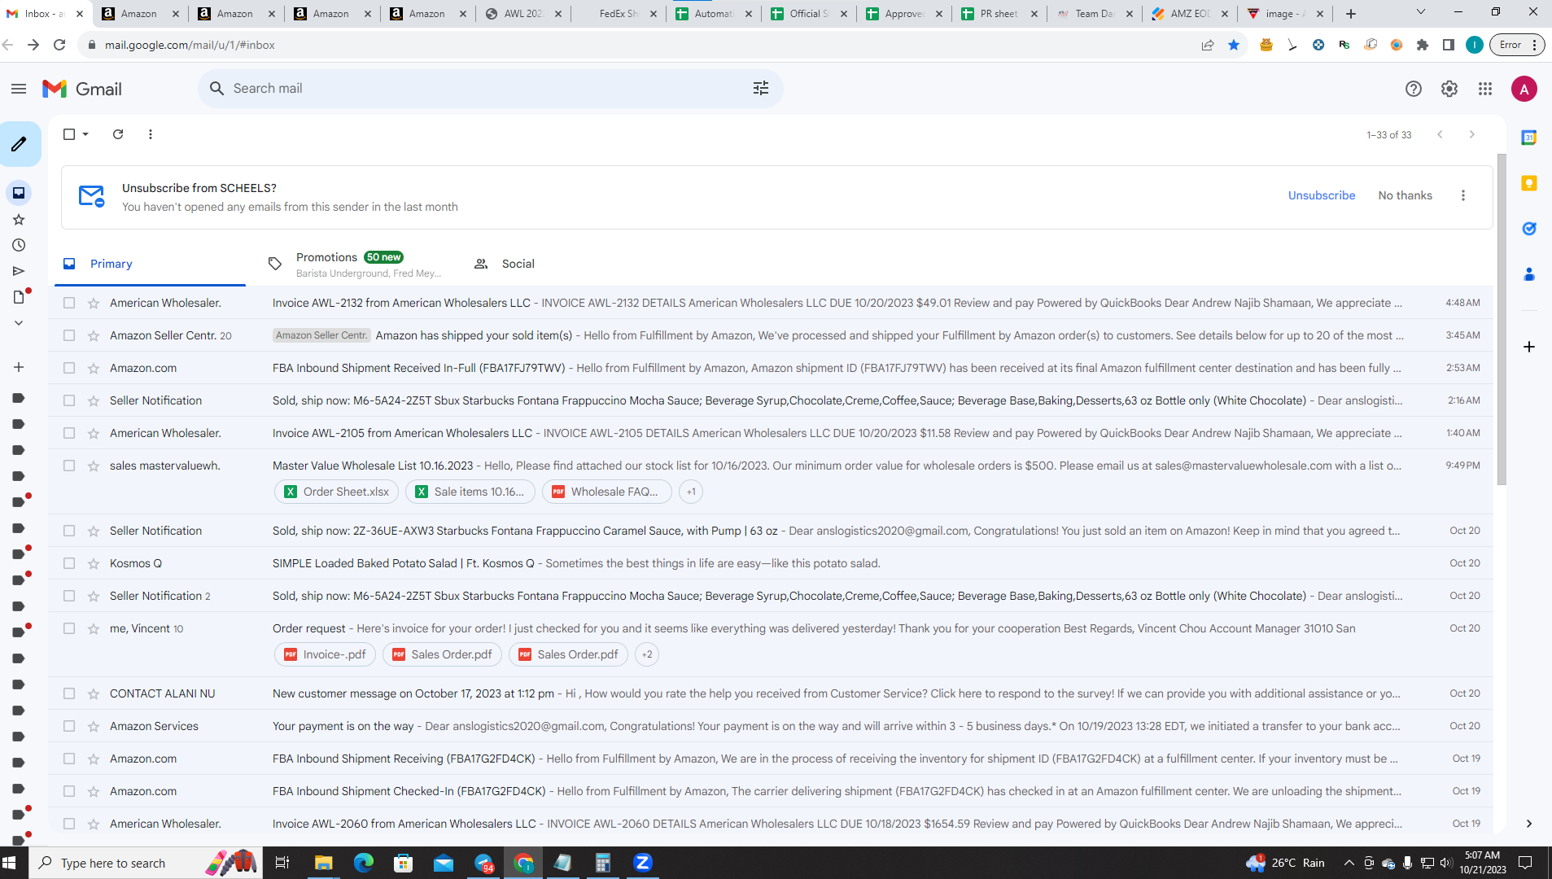This screenshot has height=879, width=1552.
Task: Toggle the select-all checkbox in the toolbar
Action: point(69,134)
